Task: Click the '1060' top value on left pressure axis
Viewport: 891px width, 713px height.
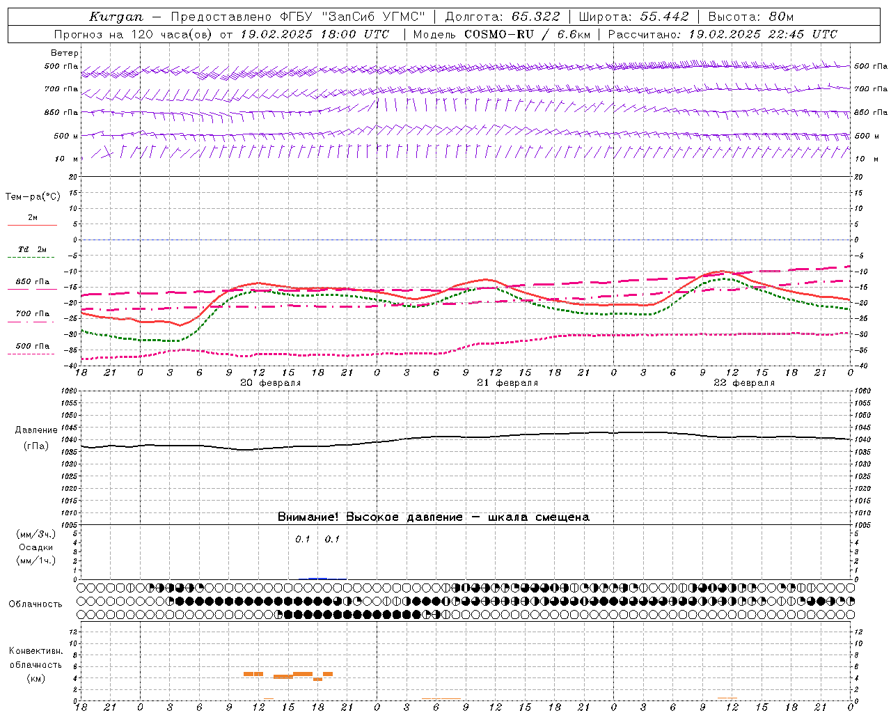Action: click(x=70, y=391)
